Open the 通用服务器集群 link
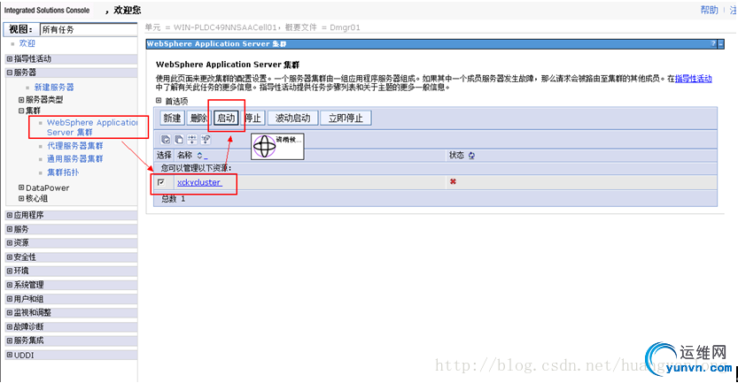The height and width of the screenshot is (383, 738). click(74, 159)
